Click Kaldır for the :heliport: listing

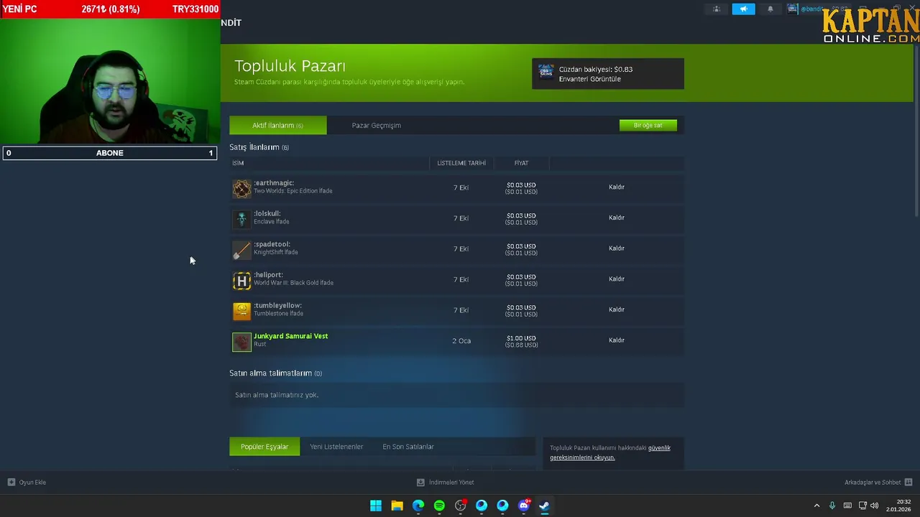[617, 279]
